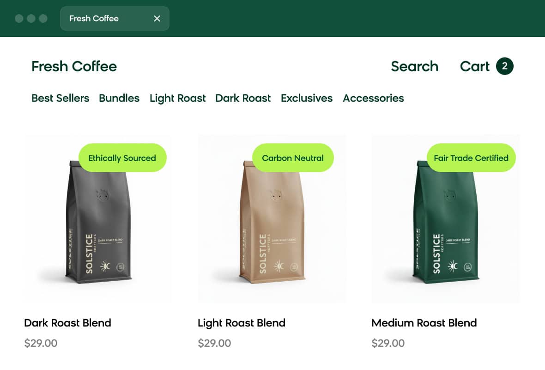Viewport: 545px width, 370px height.
Task: Open the Exclusives category
Action: pyautogui.click(x=307, y=98)
